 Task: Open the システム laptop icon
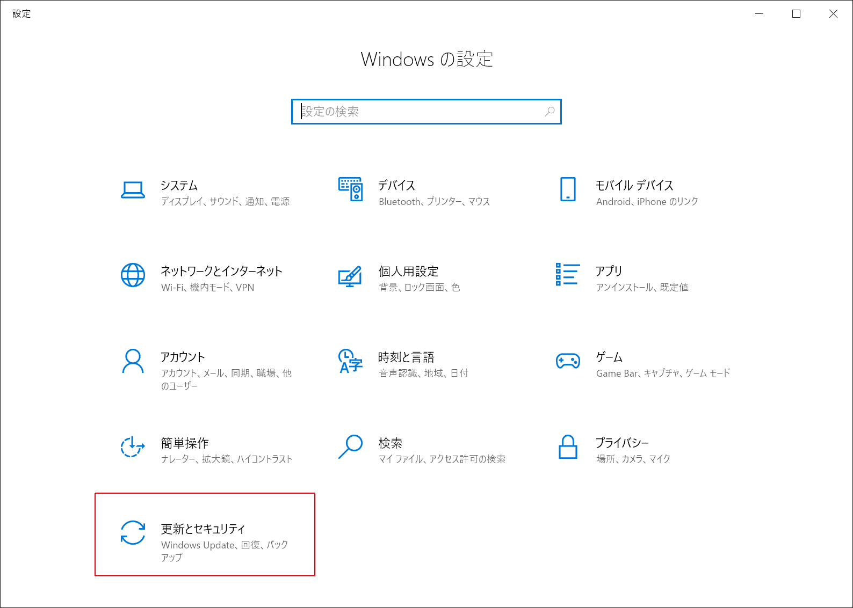[133, 190]
